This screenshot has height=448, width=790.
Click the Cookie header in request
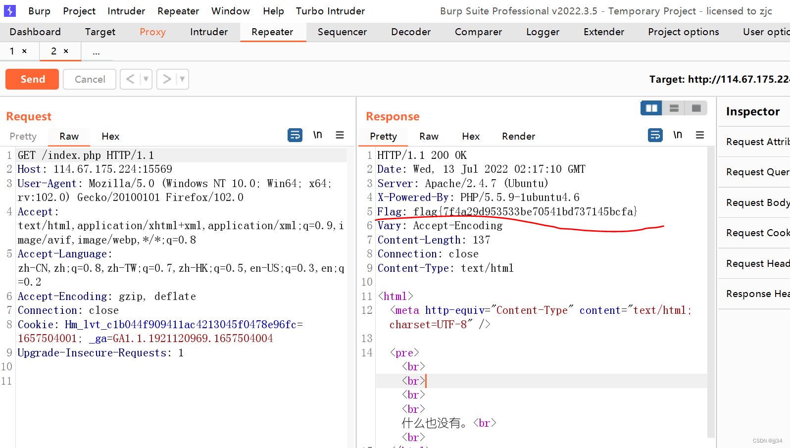click(x=160, y=332)
